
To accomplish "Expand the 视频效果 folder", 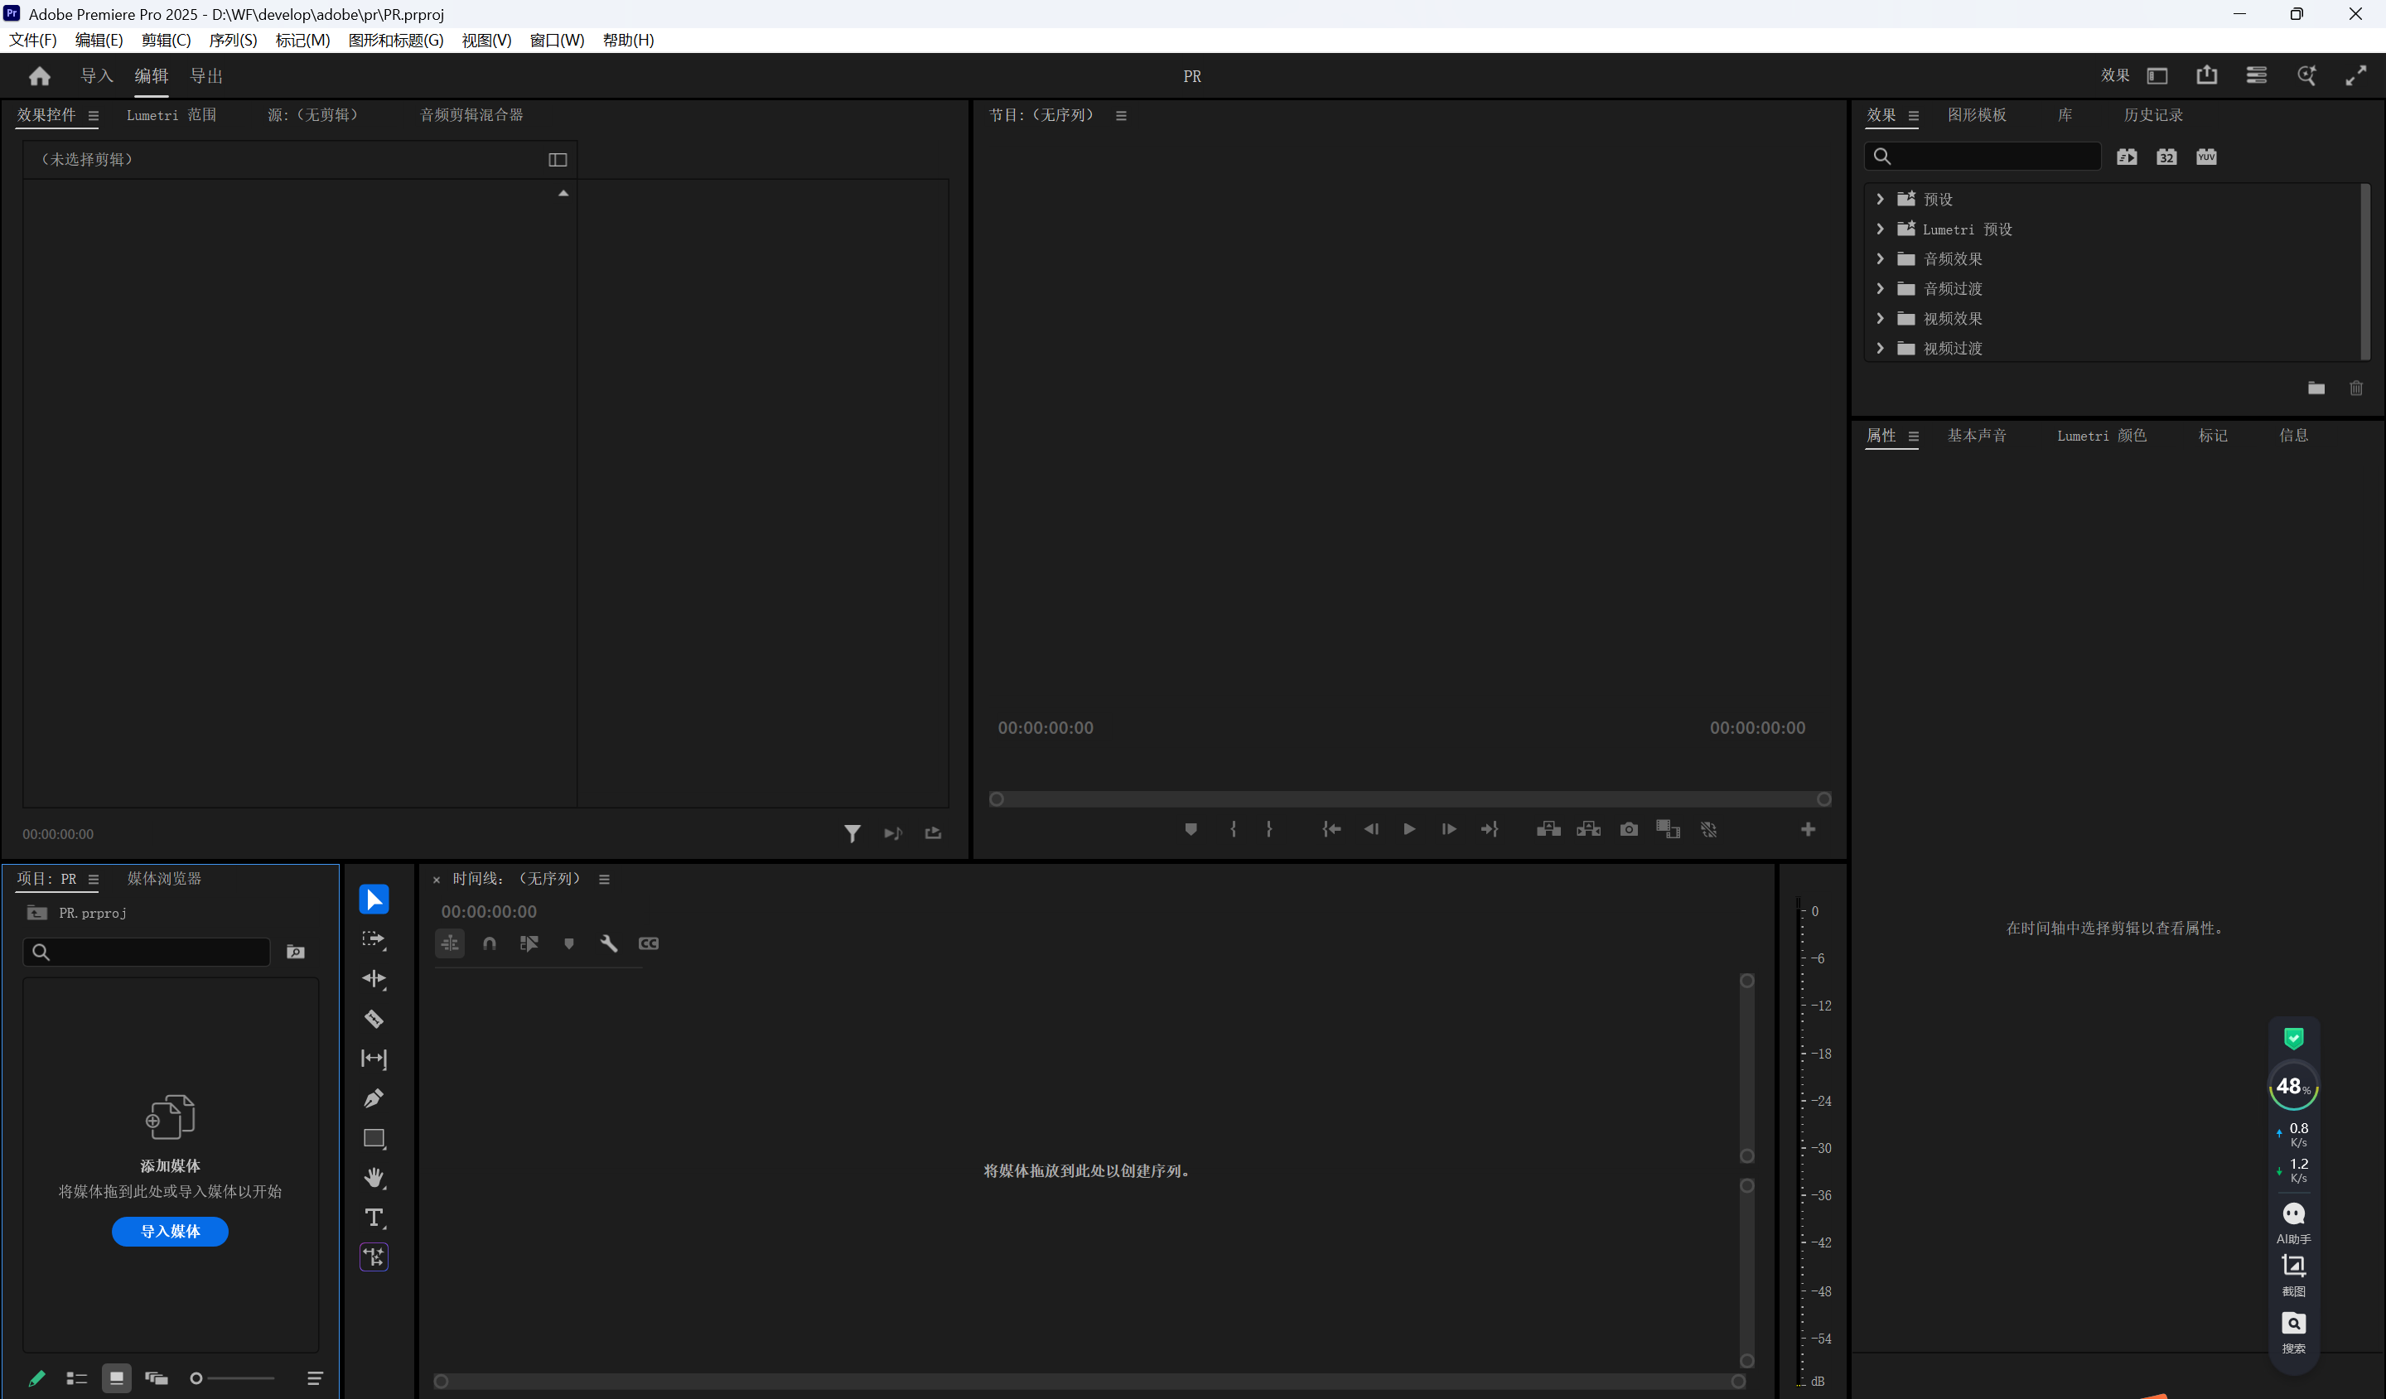I will pyautogui.click(x=1881, y=318).
